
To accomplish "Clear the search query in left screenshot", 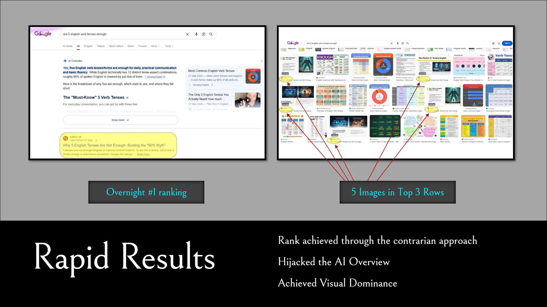I will (187, 34).
